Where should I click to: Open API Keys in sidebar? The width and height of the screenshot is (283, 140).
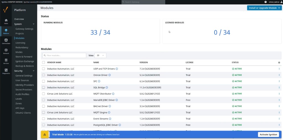pos(20,108)
